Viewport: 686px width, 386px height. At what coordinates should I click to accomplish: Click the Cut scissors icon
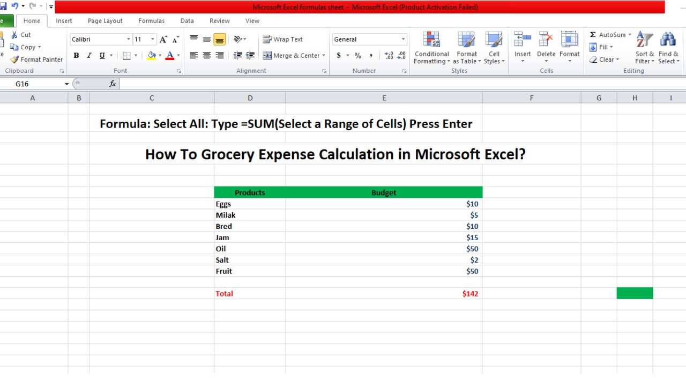point(14,35)
